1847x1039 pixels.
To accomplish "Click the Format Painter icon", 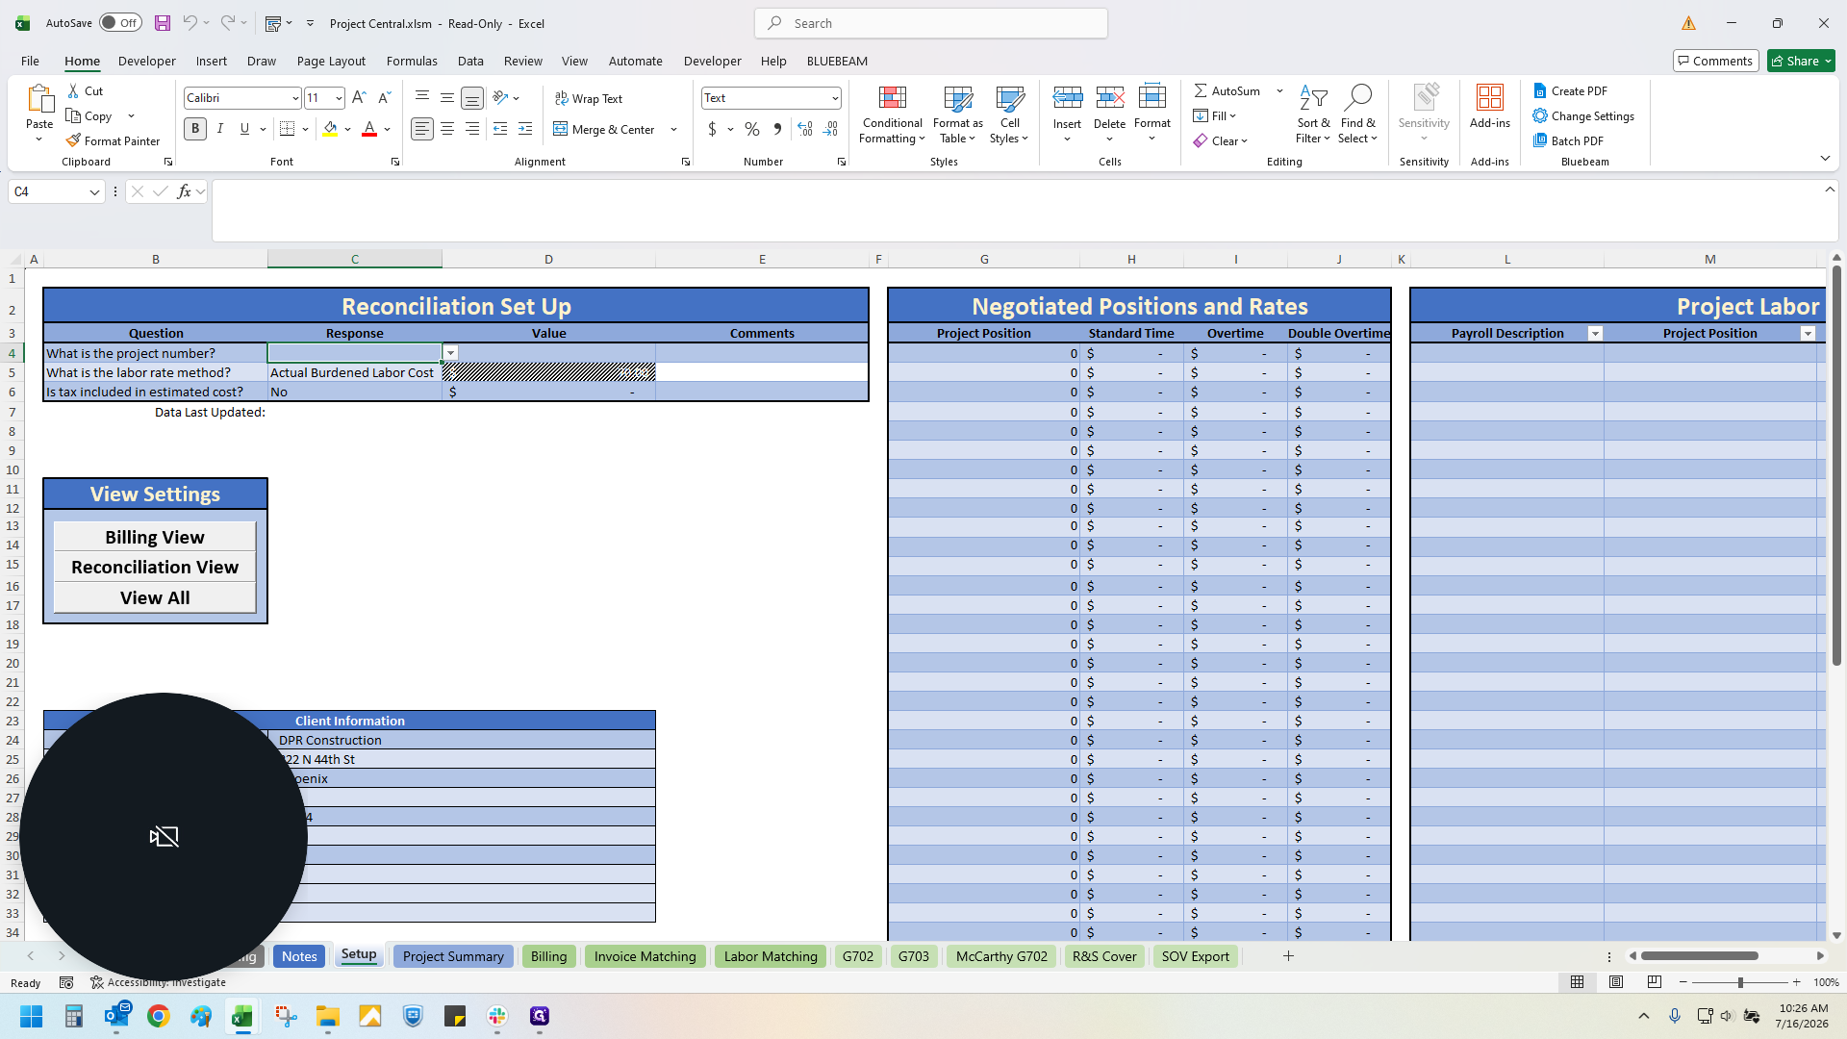I will coord(73,140).
